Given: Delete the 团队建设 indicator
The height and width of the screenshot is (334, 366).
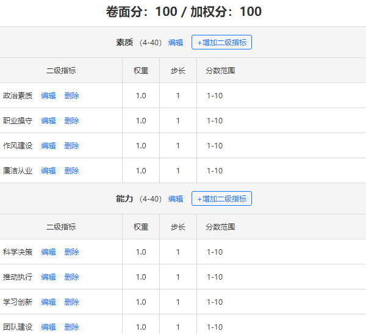Looking at the screenshot, I should pyautogui.click(x=71, y=327).
